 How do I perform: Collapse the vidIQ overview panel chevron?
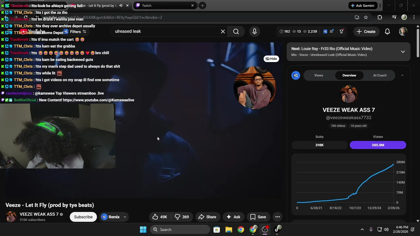[402, 75]
